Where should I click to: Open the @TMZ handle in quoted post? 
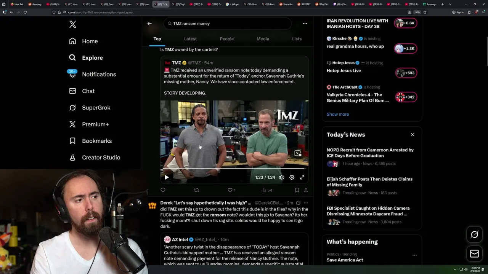click(x=194, y=63)
